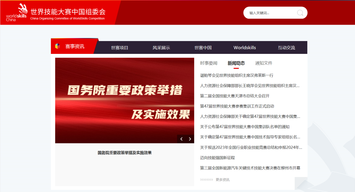Open the Worldskills menu
This screenshot has height=192, width=355.
click(245, 48)
